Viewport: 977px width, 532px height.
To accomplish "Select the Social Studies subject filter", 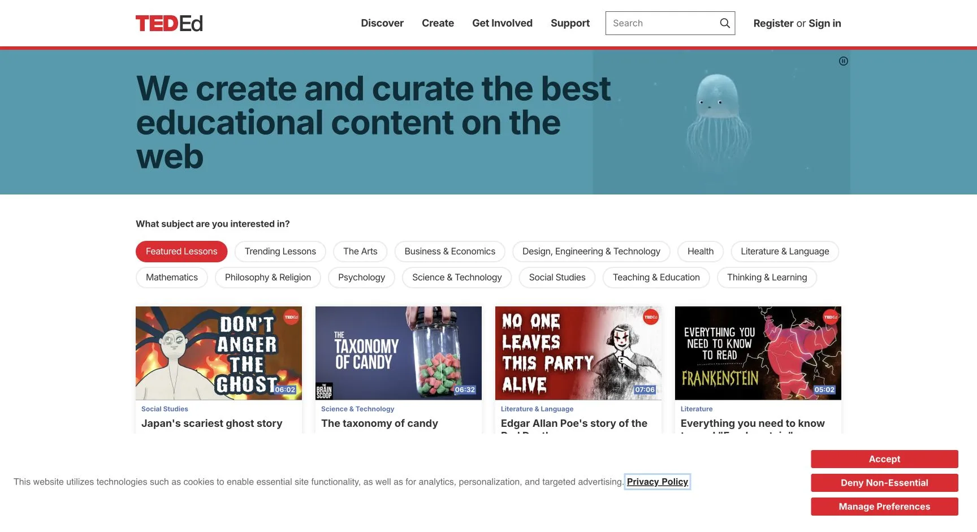I will tap(557, 278).
